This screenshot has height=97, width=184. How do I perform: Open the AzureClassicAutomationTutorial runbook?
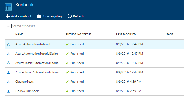[37, 63]
